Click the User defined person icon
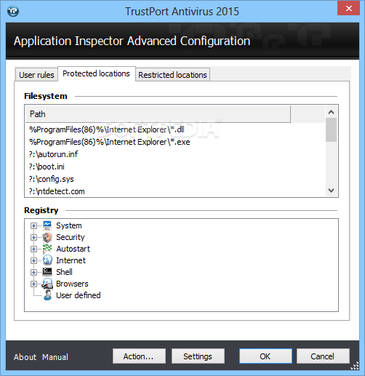365x376 pixels. click(x=48, y=295)
